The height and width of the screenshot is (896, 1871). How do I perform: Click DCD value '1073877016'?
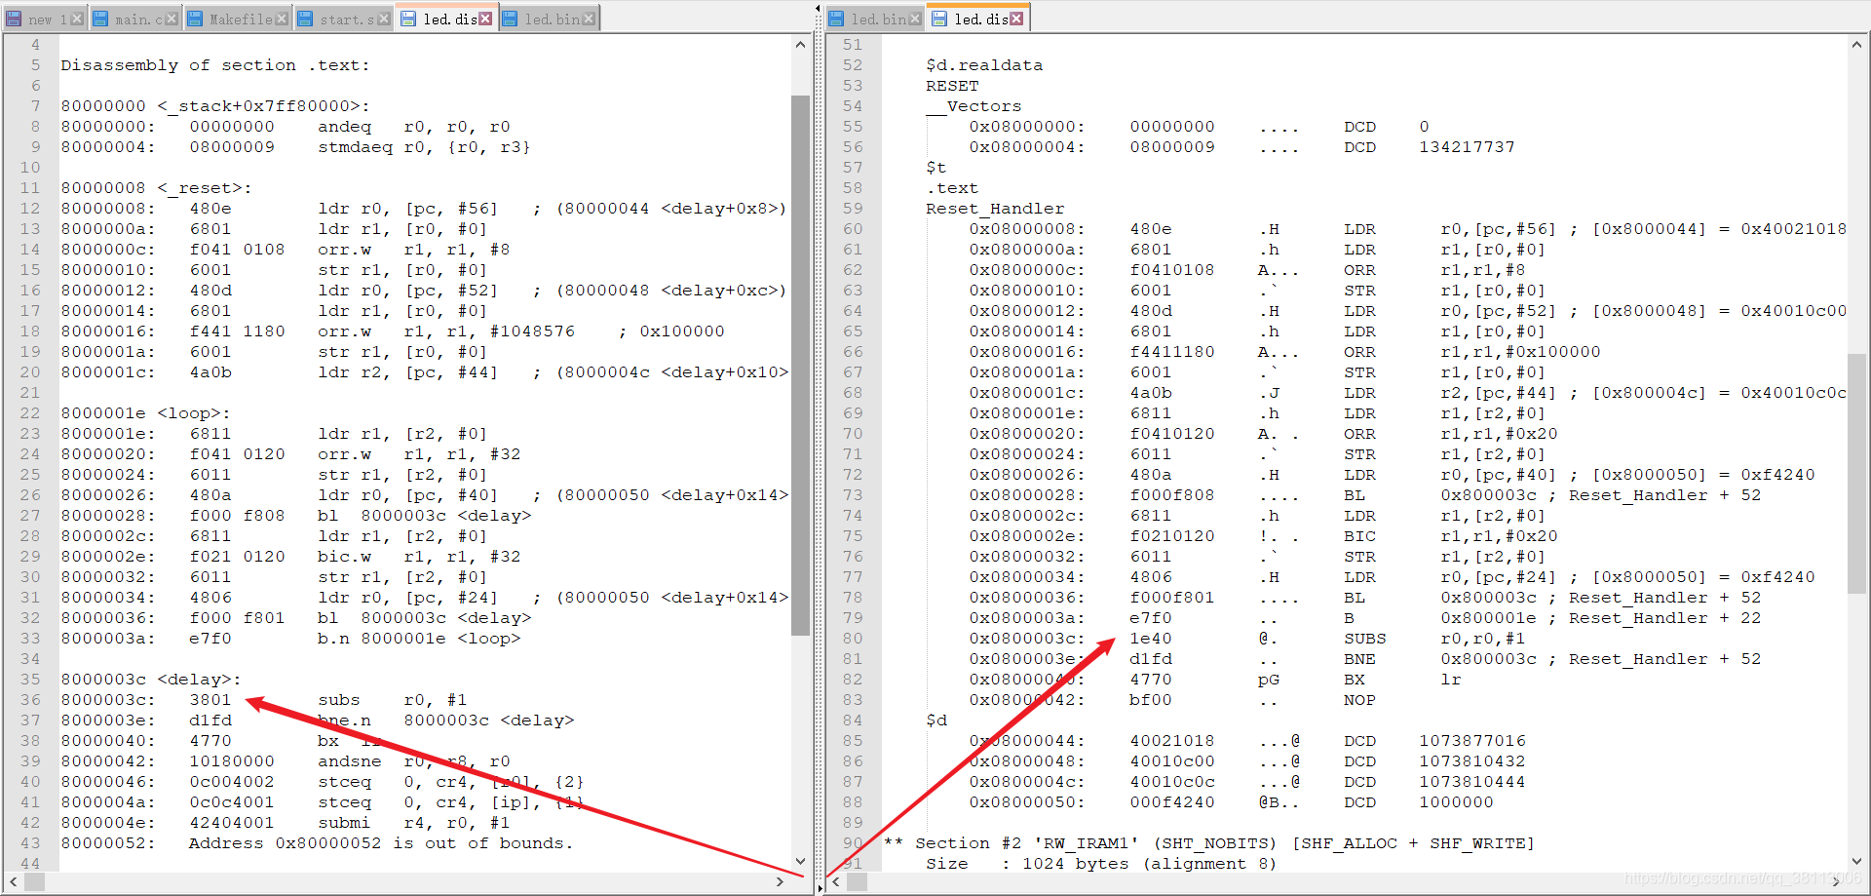pyautogui.click(x=1472, y=741)
